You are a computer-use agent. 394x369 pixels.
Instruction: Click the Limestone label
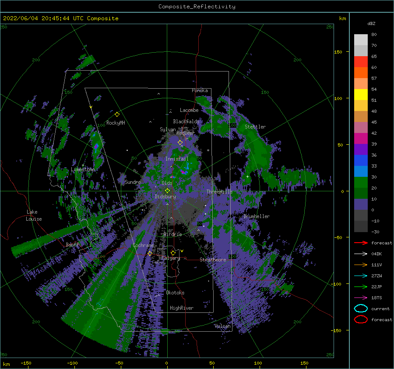coord(83,169)
